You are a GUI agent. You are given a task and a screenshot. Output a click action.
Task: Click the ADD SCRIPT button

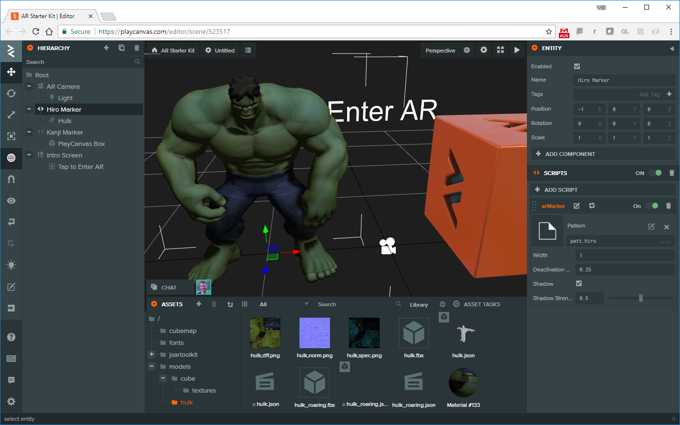pyautogui.click(x=603, y=189)
